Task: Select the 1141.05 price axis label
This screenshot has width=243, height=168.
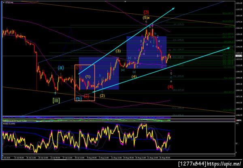Action: pyautogui.click(x=239, y=47)
